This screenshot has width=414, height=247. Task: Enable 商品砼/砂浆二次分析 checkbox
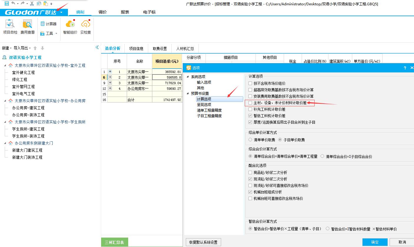(x=250, y=173)
